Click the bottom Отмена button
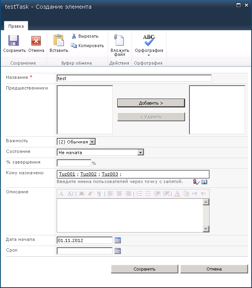The height and width of the screenshot is (288, 252). [214, 269]
